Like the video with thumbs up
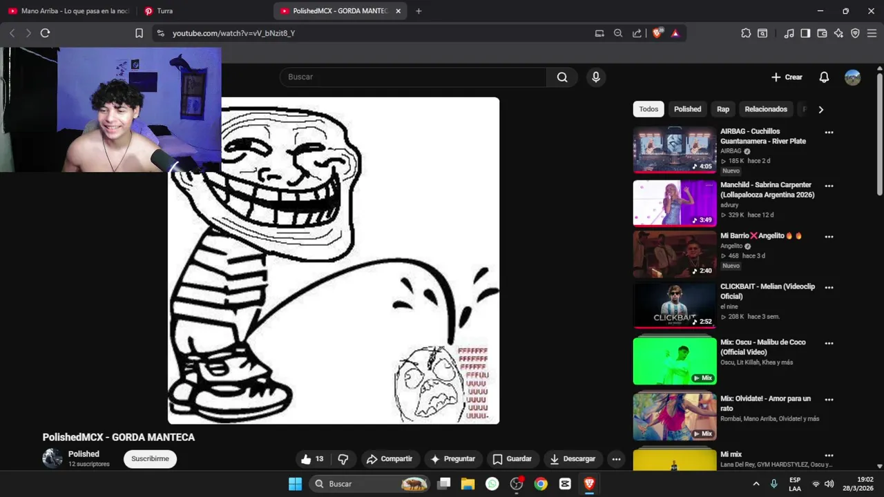884x497 pixels. point(312,459)
